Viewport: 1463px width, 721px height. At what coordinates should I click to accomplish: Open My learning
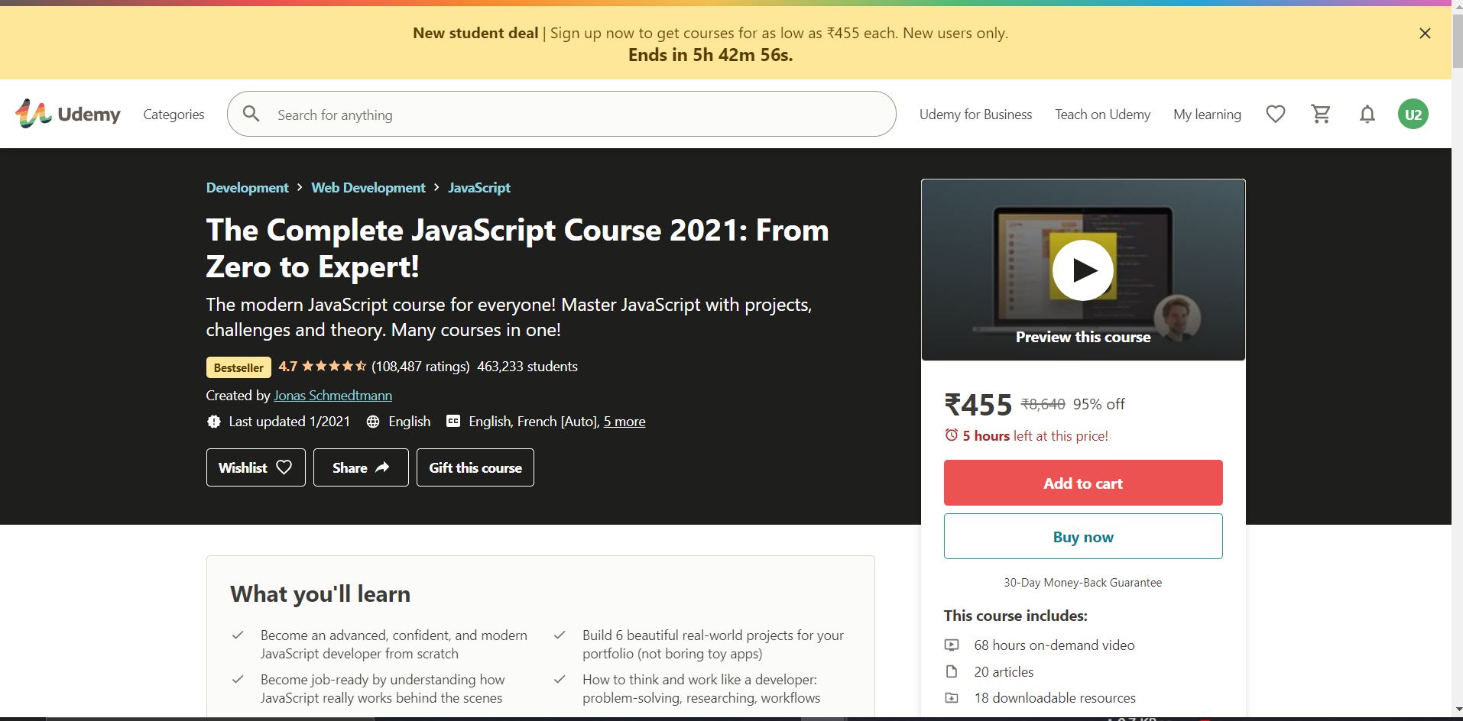(x=1207, y=114)
